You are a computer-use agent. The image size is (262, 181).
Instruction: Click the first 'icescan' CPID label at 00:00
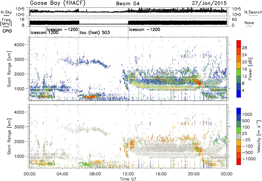38,32
